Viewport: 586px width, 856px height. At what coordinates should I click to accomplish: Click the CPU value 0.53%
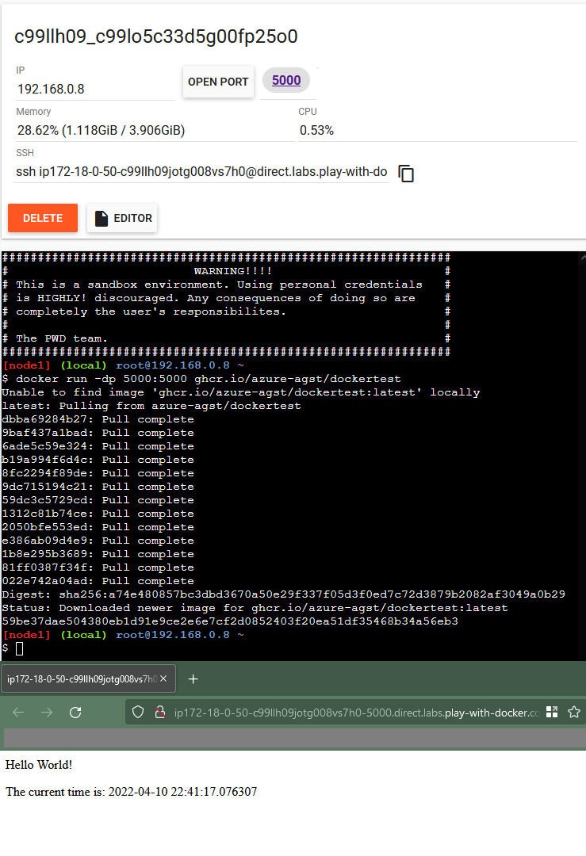[x=316, y=131]
